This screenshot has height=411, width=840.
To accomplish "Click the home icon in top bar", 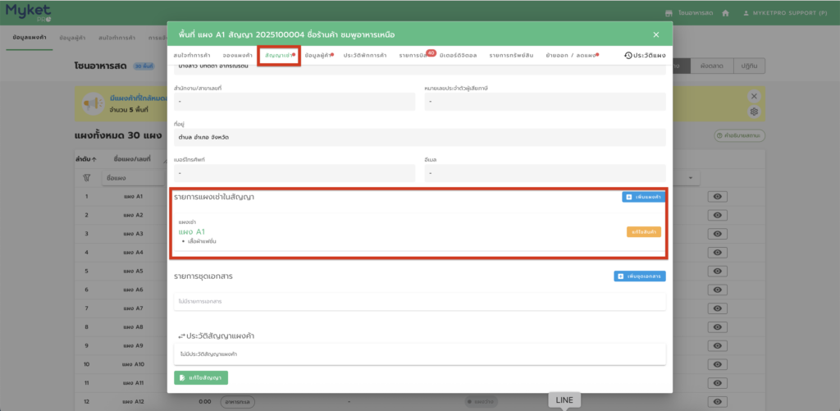I will (x=724, y=13).
